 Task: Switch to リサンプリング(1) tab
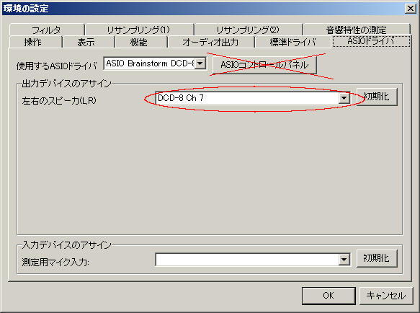tap(139, 30)
